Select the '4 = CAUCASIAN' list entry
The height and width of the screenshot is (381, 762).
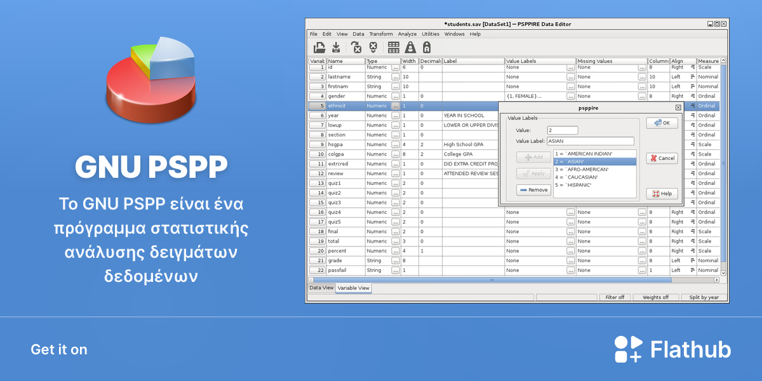point(594,177)
